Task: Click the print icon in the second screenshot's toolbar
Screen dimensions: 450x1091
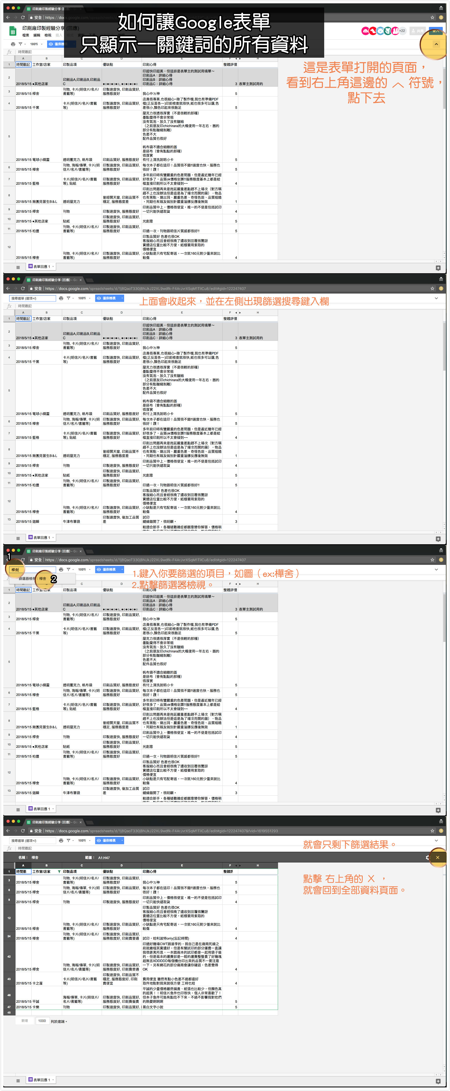Action: point(61,298)
